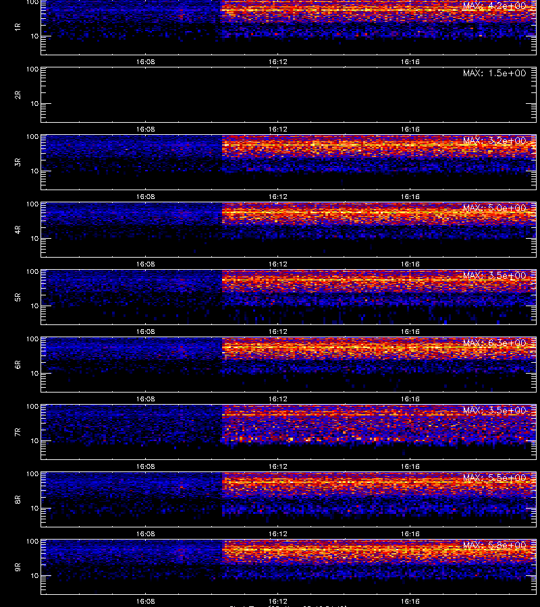The image size is (540, 607).
Task: Click 16:16 time label below 6R panel
Action: 410,399
